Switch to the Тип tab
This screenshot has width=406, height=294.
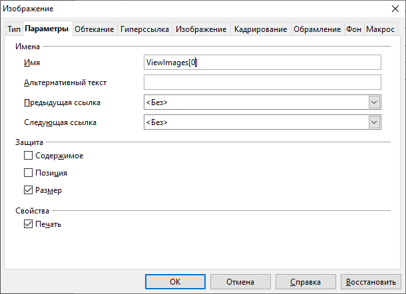click(x=13, y=29)
